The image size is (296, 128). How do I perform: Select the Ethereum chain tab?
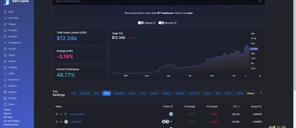[x=85, y=93]
